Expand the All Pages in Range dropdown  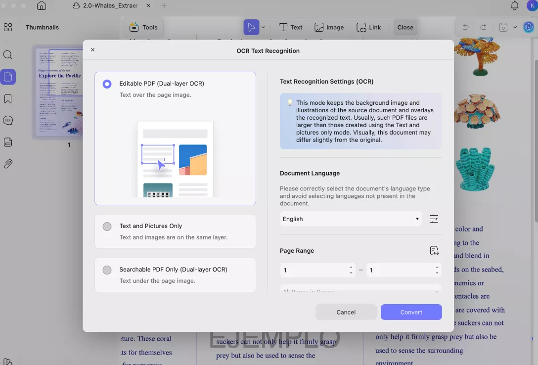(360, 290)
